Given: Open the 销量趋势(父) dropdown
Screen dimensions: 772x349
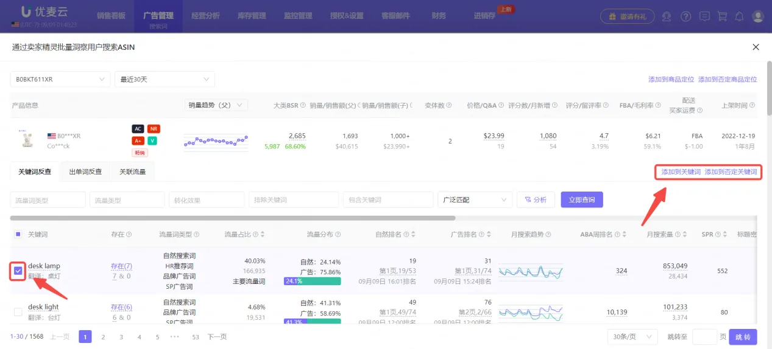Looking at the screenshot, I should pos(216,105).
